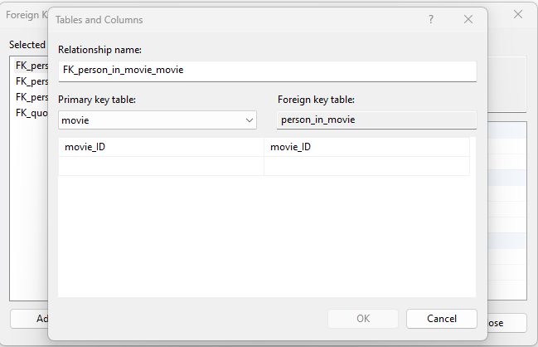This screenshot has width=538, height=347.
Task: Close the background Foreign Key window
Action: coord(518,15)
